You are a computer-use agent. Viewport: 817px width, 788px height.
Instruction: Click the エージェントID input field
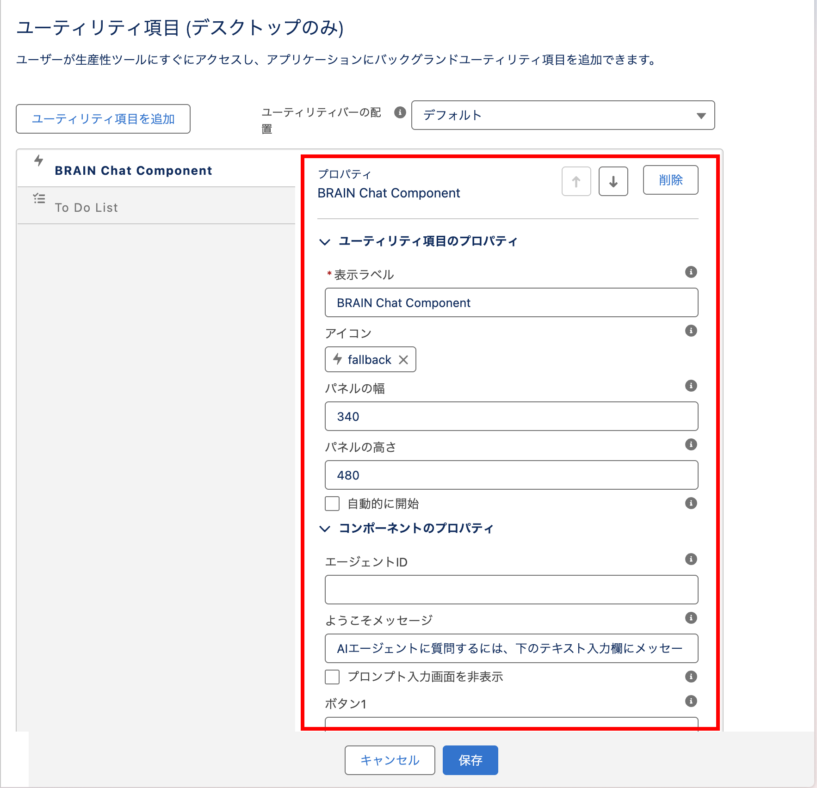click(511, 590)
